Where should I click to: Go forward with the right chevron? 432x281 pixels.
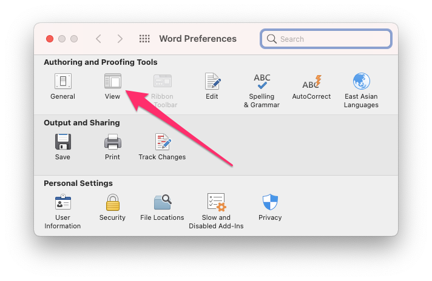[x=120, y=39]
